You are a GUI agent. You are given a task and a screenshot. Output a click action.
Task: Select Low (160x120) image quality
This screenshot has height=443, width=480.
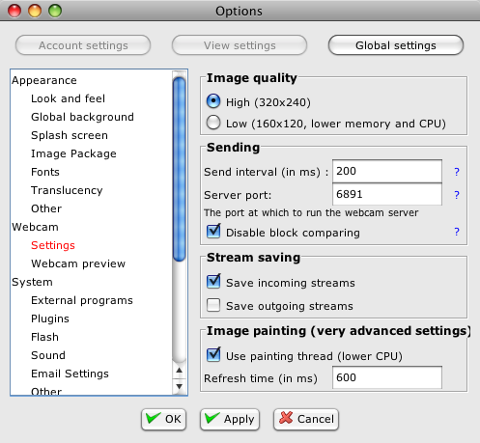coord(213,123)
